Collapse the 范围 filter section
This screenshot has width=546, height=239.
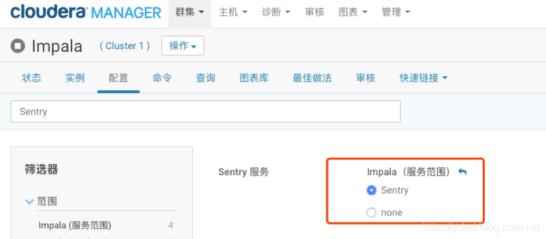pyautogui.click(x=29, y=202)
